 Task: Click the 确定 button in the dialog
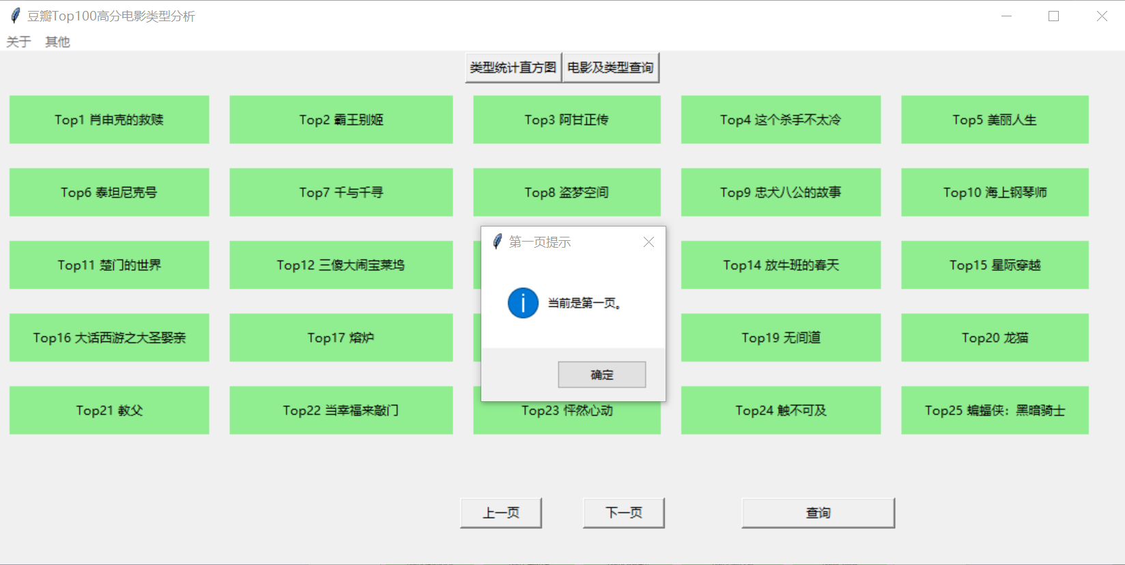click(601, 375)
